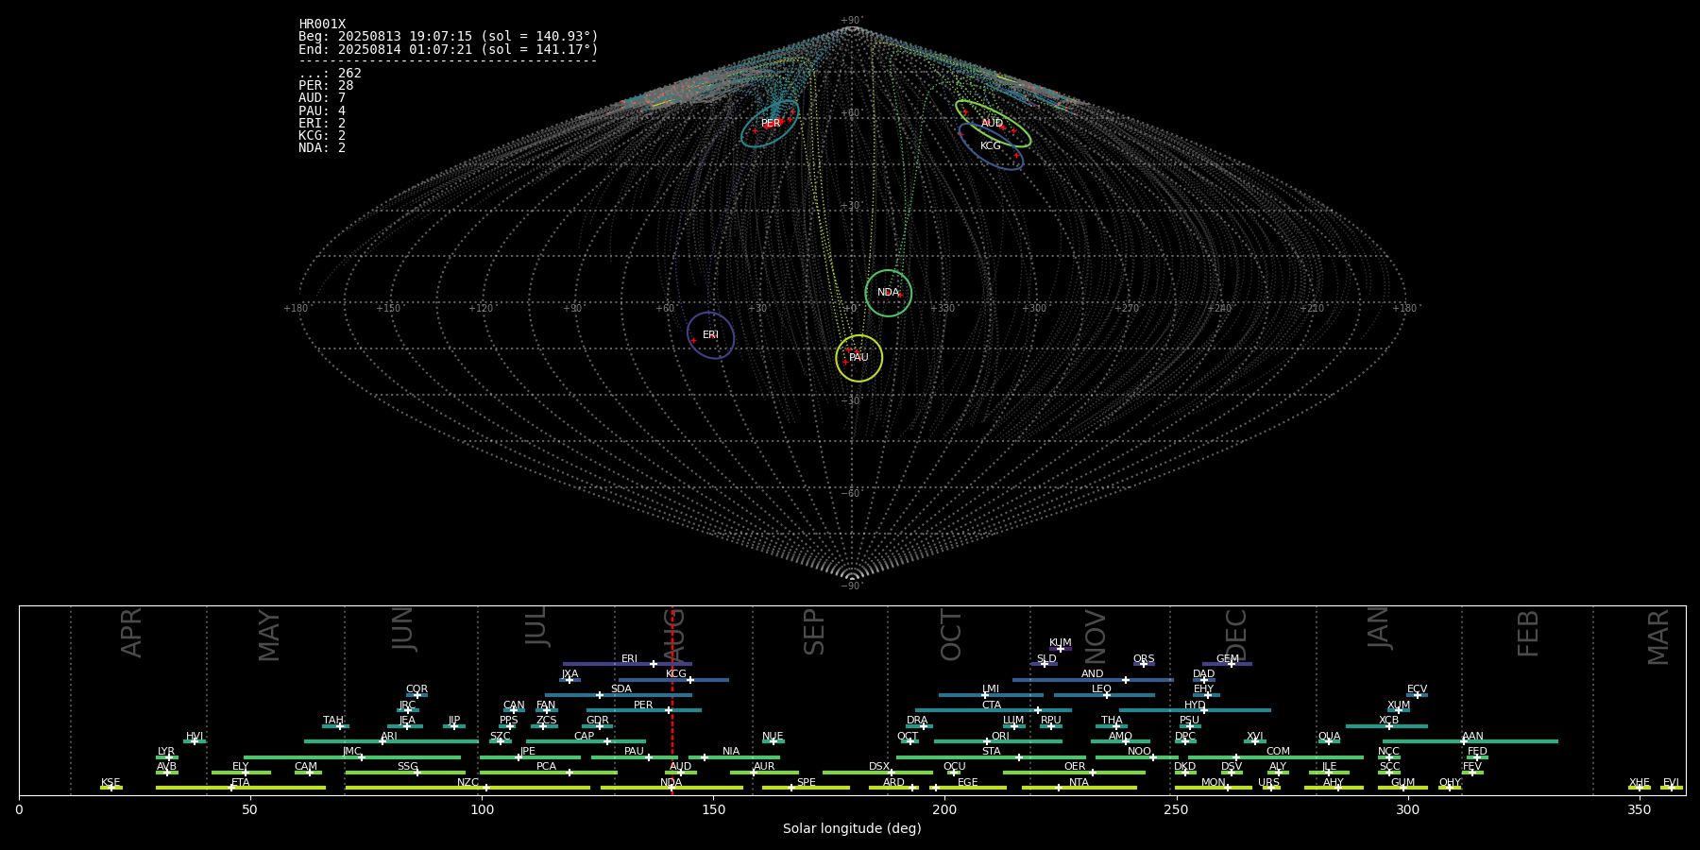Click the LYR shower label in timeline
This screenshot has height=850, width=1700.
(166, 752)
